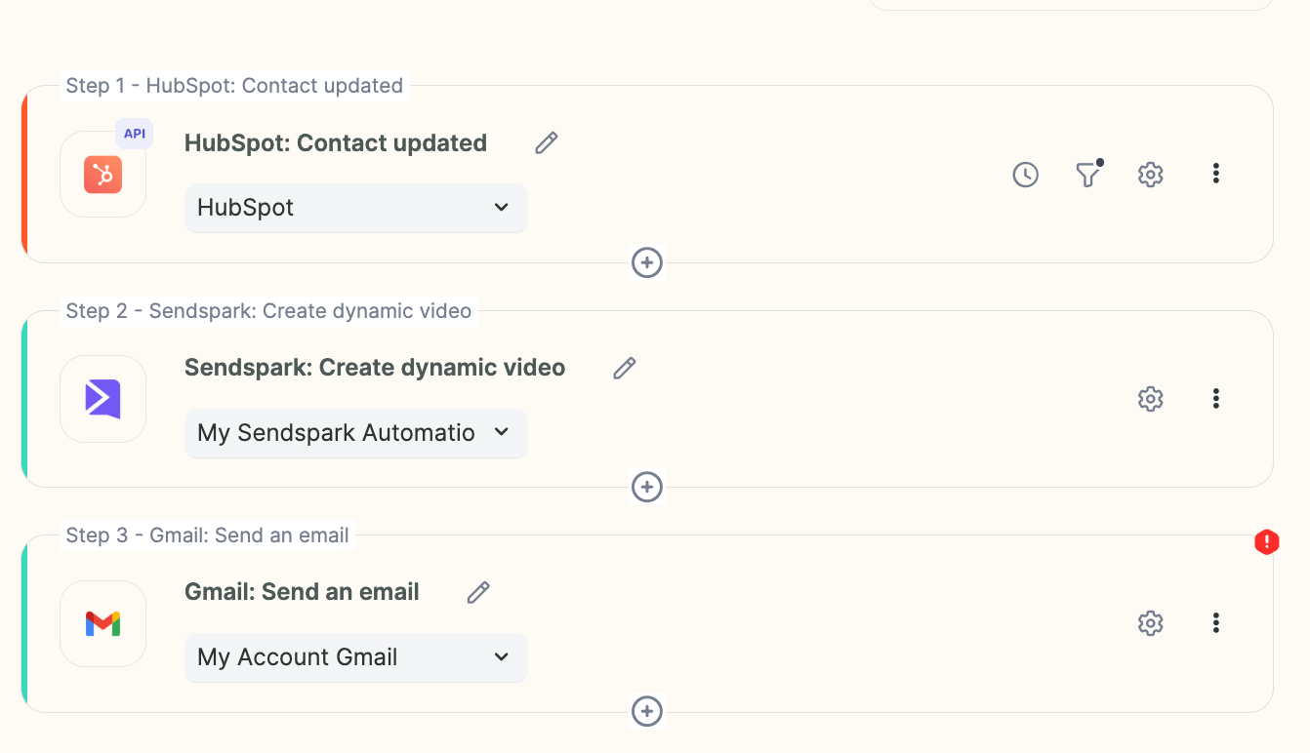Add a step after Gmail step
This screenshot has width=1310, height=753.
(647, 711)
